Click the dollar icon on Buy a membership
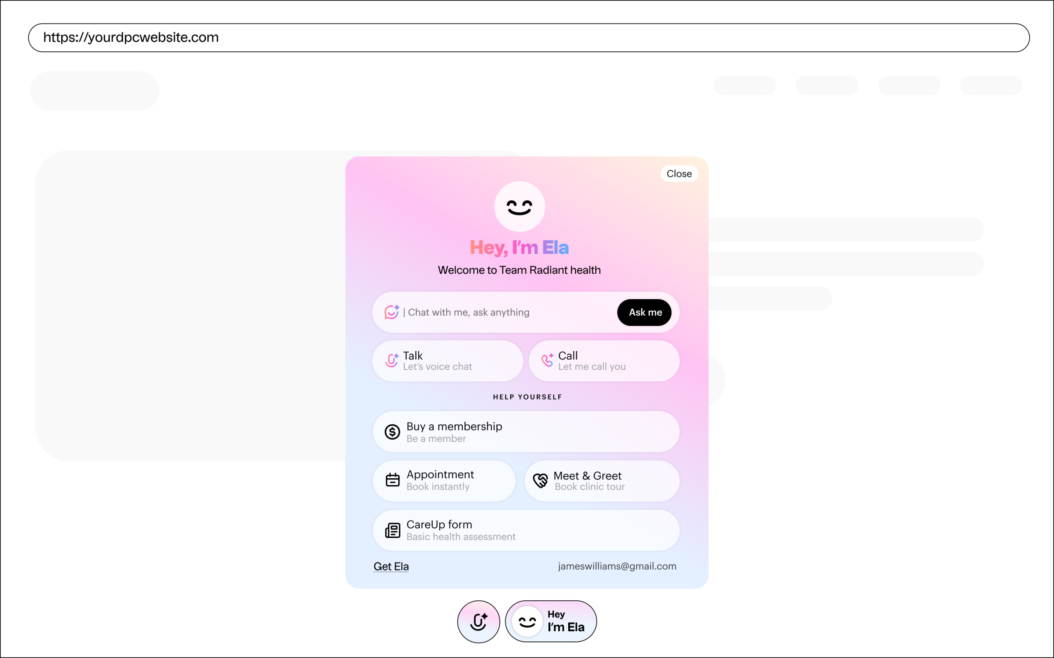The width and height of the screenshot is (1054, 658). pos(392,432)
